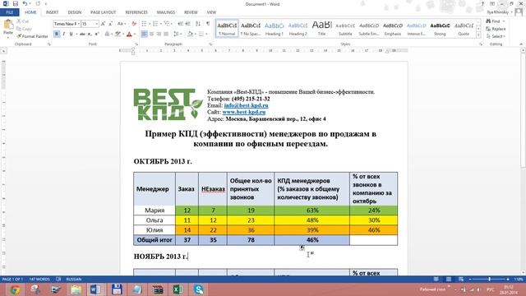Undo the last action
526x296 pixels.
[x=25, y=3]
